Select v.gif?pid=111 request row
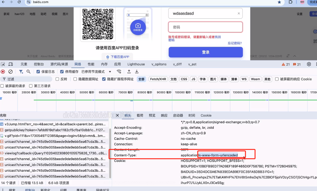 point(54,136)
